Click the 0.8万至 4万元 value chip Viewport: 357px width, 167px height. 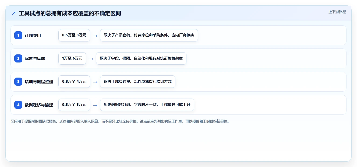click(x=74, y=82)
